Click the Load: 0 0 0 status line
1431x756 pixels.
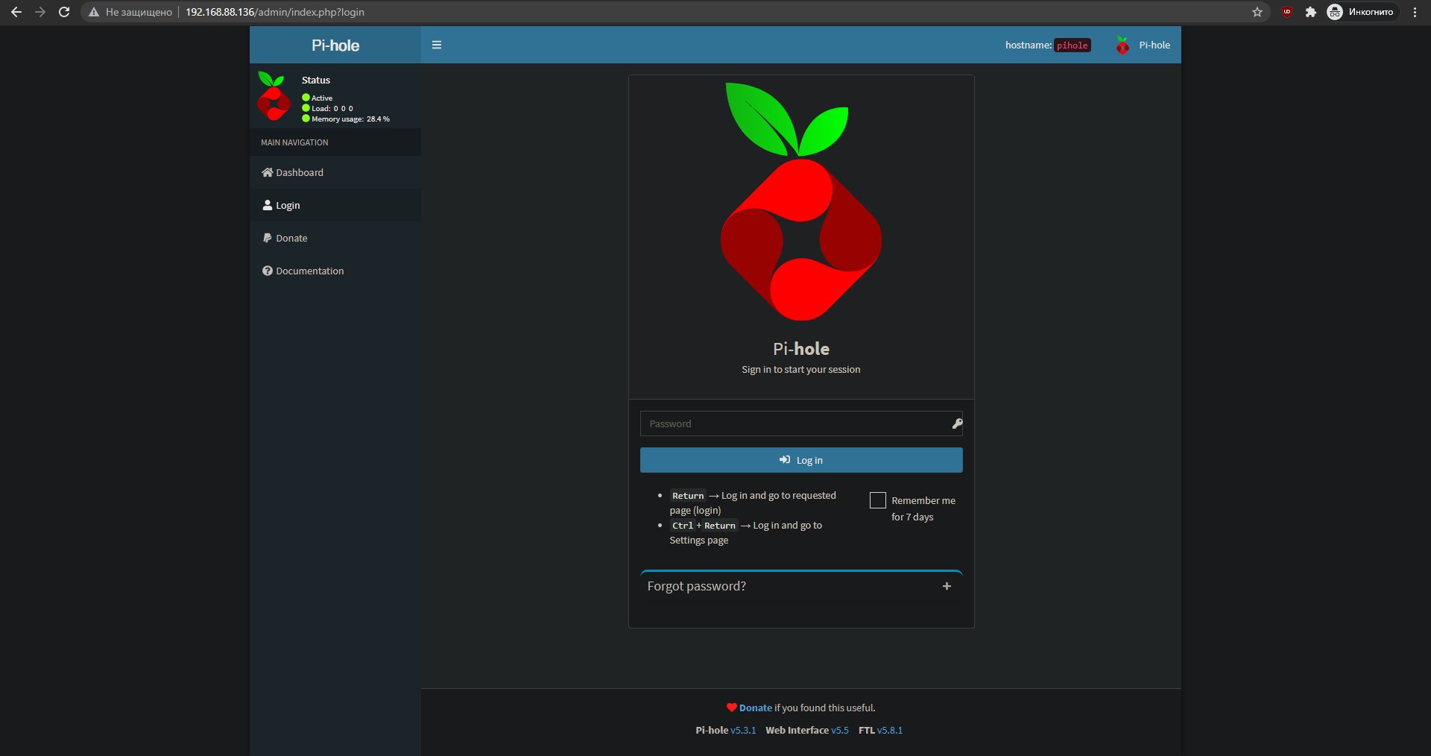pyautogui.click(x=328, y=108)
